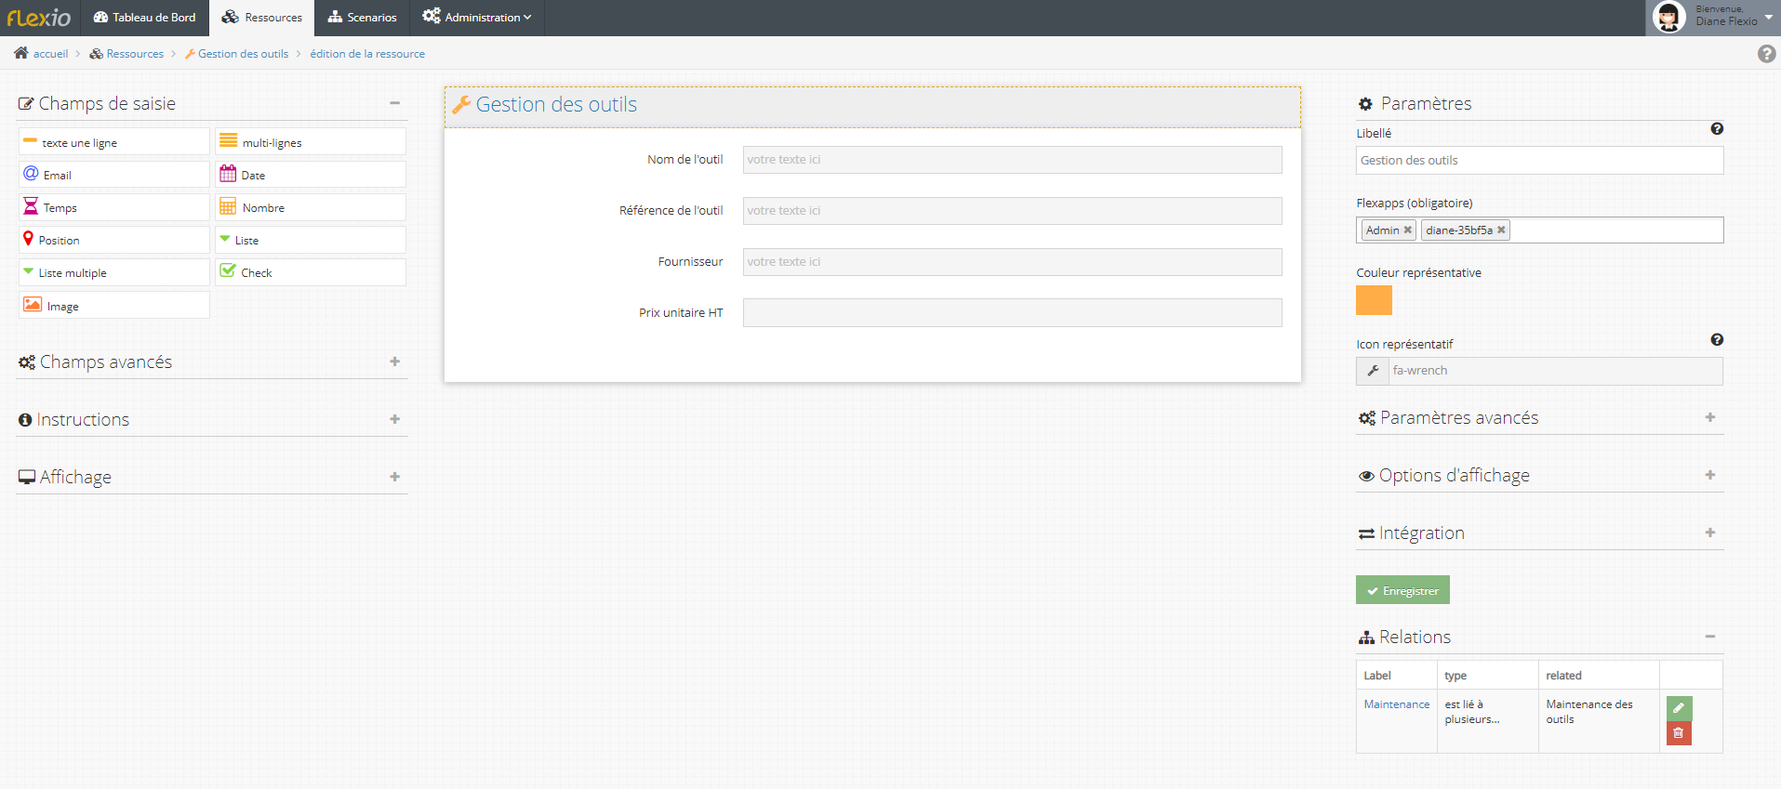The width and height of the screenshot is (1781, 789).
Task: Open the Administration dropdown menu
Action: click(x=477, y=18)
